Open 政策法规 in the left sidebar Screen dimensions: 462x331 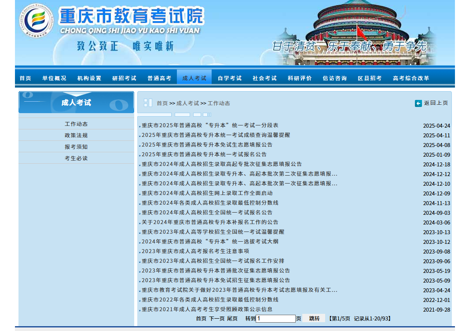click(76, 136)
